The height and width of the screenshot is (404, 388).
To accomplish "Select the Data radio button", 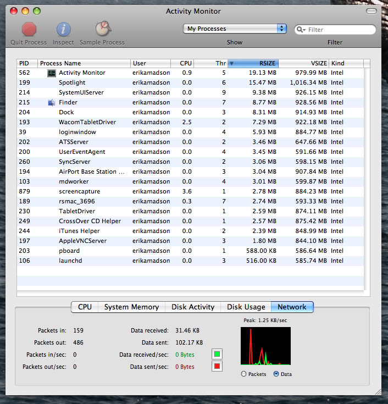I will click(276, 374).
